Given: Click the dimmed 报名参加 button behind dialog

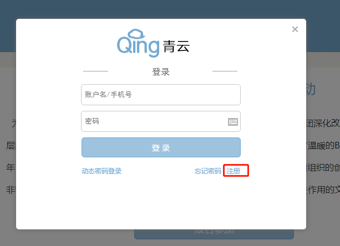Looking at the screenshot, I should pos(214,234).
